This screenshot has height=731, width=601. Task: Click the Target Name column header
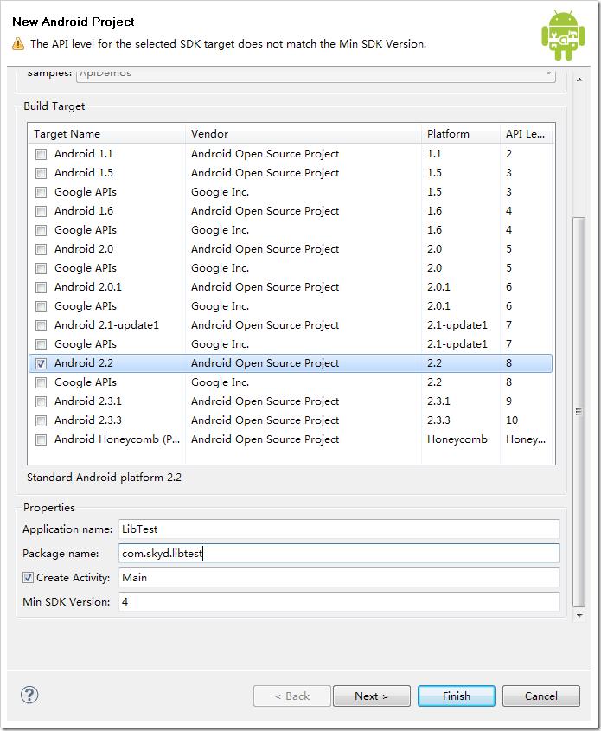pyautogui.click(x=106, y=134)
